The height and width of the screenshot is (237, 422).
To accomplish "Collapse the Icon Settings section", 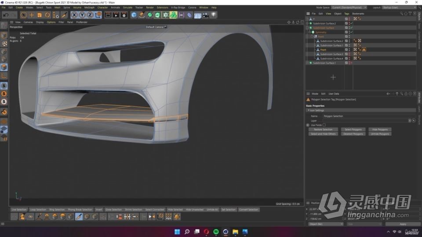I will coord(309,110).
